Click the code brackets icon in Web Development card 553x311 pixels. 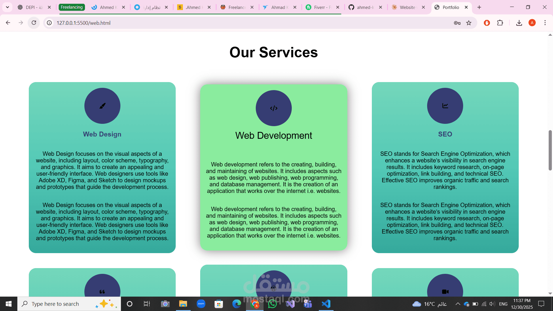point(274,108)
